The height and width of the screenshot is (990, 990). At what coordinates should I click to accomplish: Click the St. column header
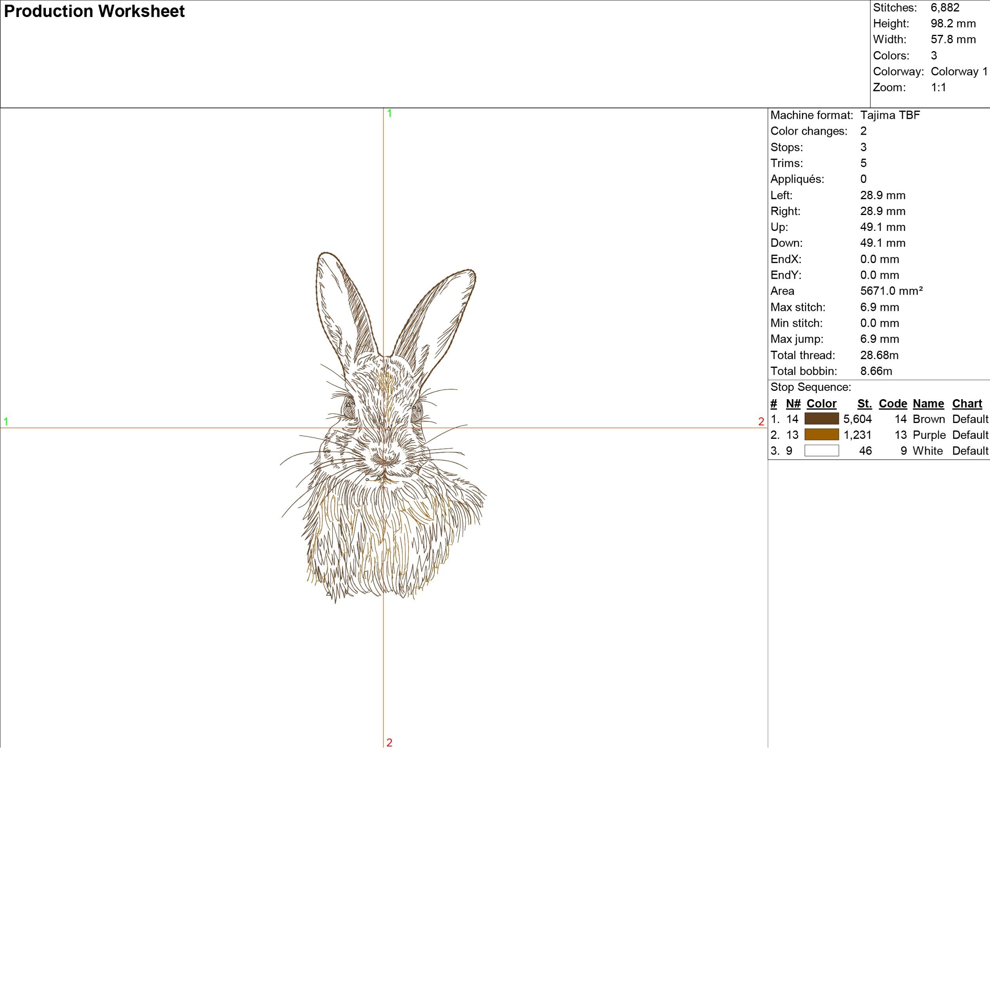(x=864, y=403)
